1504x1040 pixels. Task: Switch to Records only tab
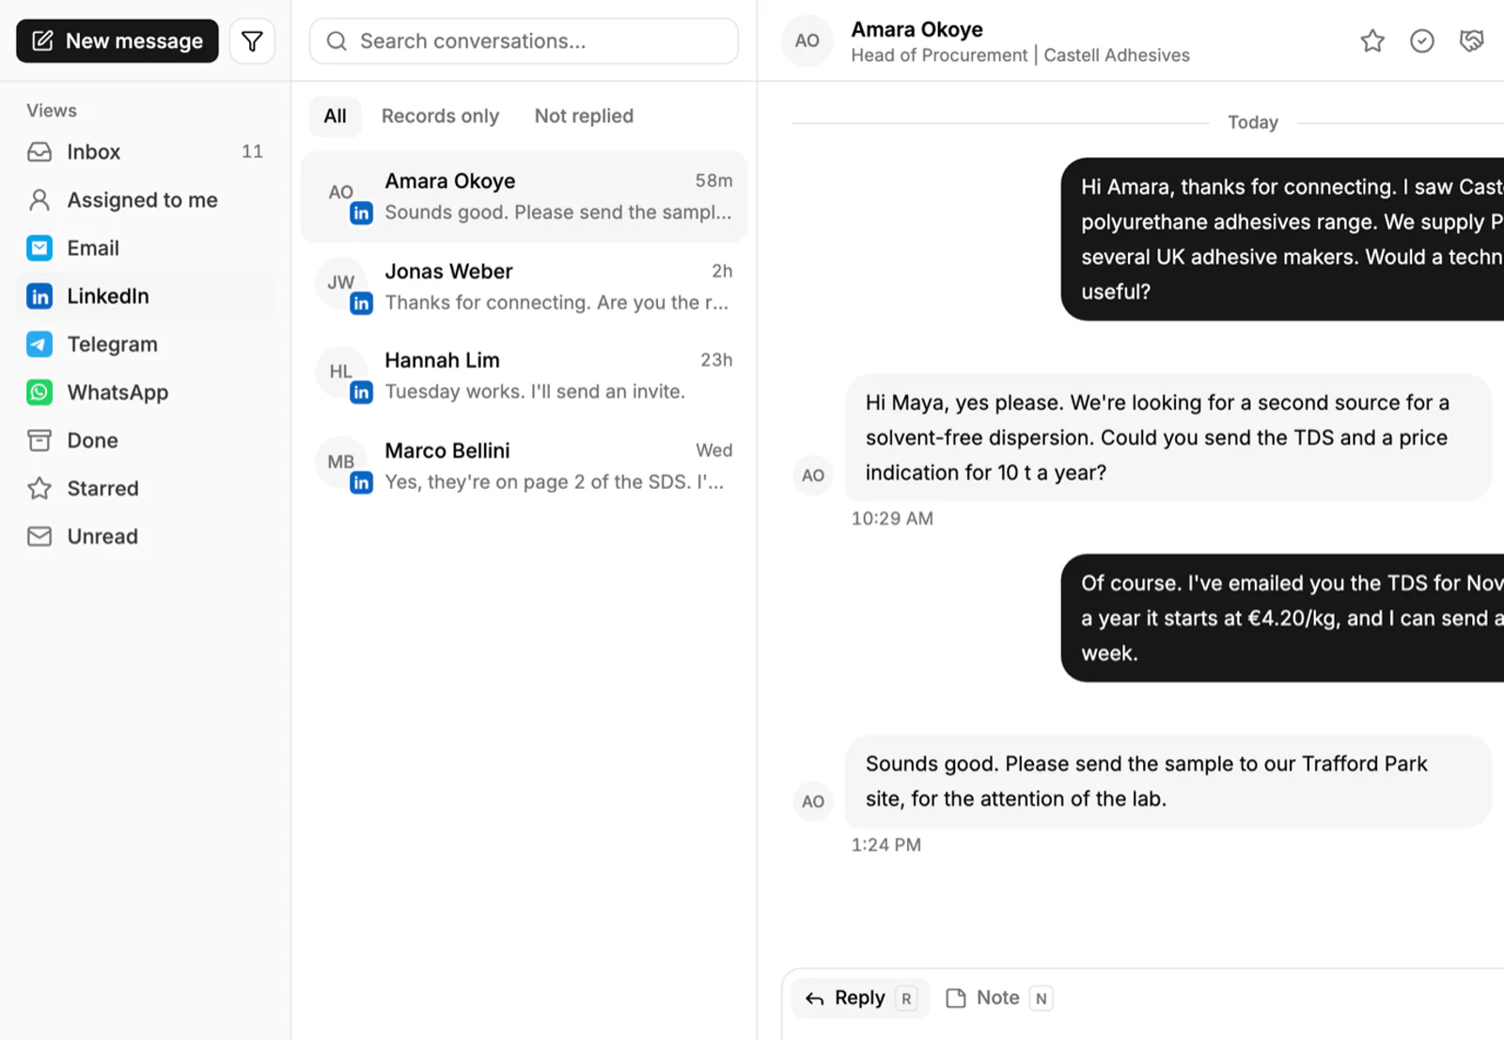(440, 117)
